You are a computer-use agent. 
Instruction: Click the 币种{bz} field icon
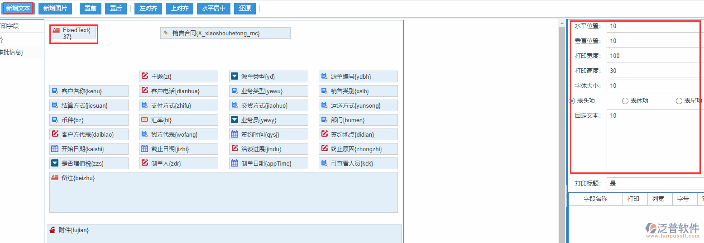pos(55,120)
